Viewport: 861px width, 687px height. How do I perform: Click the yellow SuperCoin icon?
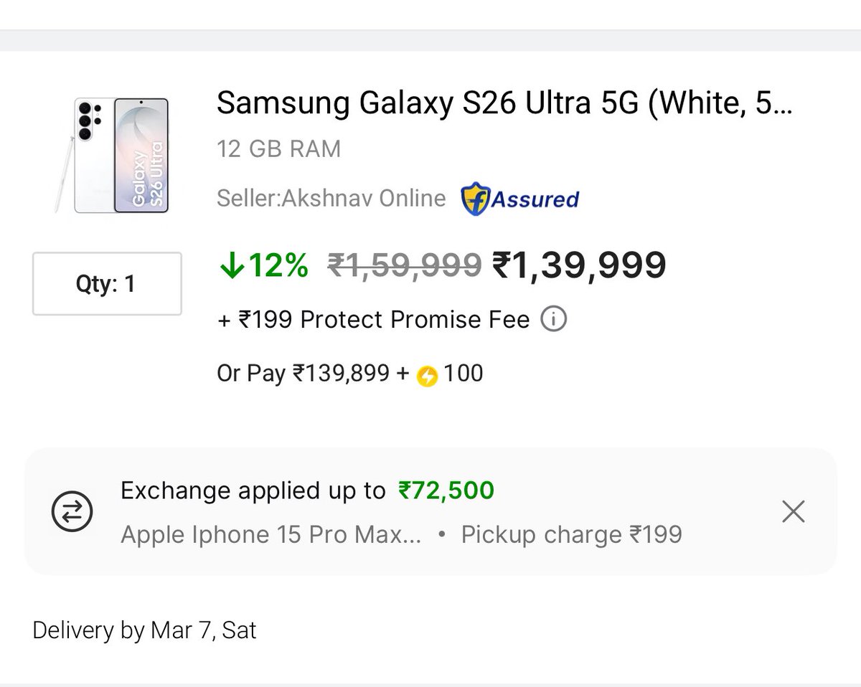pos(427,375)
